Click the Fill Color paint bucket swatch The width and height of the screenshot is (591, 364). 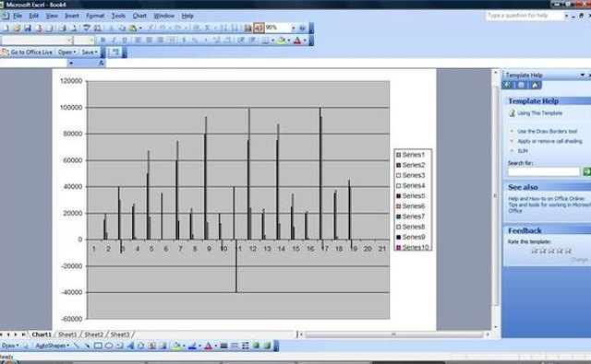[281, 41]
